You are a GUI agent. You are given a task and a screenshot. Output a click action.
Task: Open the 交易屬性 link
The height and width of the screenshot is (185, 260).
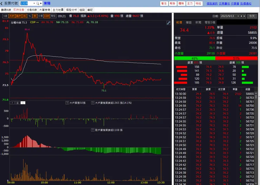coord(225,4)
